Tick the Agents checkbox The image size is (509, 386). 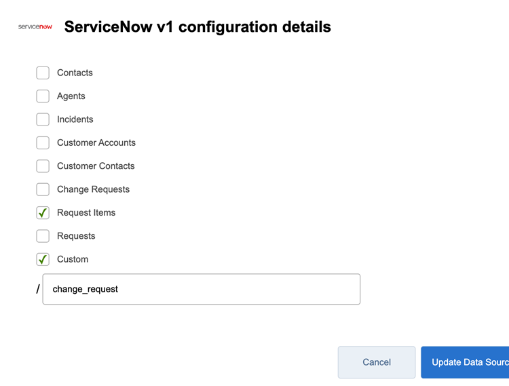[x=43, y=96]
